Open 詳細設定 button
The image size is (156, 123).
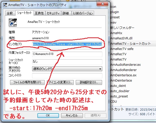[x=89, y=82]
